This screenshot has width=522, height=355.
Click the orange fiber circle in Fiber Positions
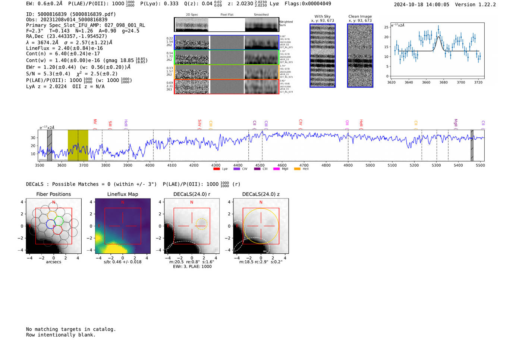(52, 215)
